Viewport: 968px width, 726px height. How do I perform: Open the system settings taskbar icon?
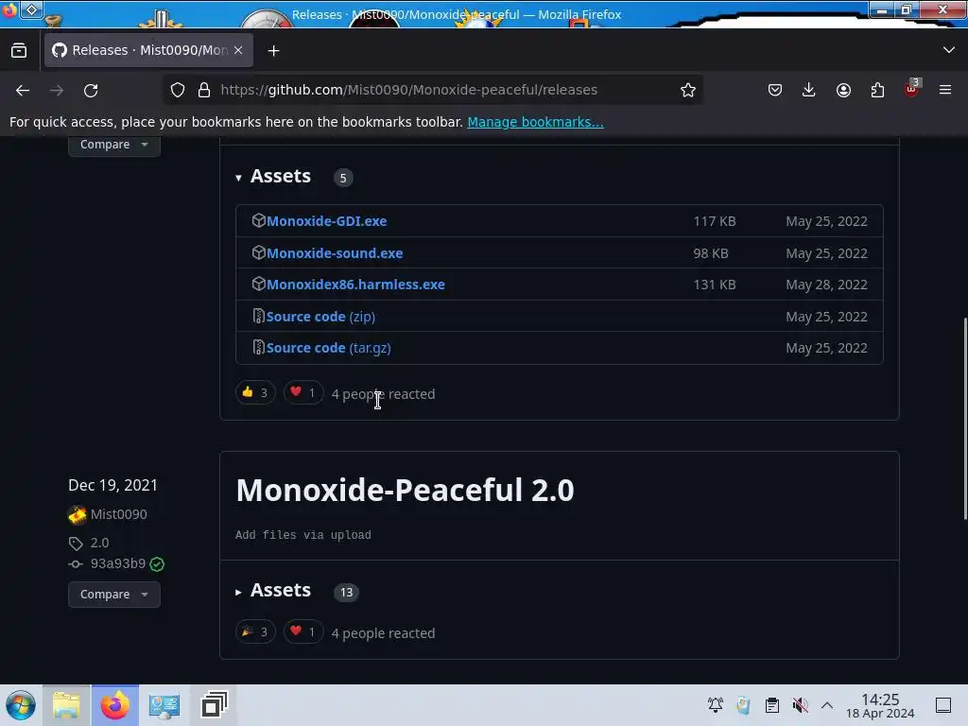tap(164, 705)
